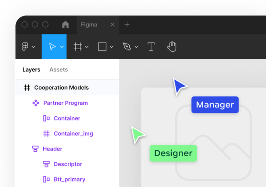The image size is (266, 187).
Task: Select the Frame tool
Action: pos(78,47)
